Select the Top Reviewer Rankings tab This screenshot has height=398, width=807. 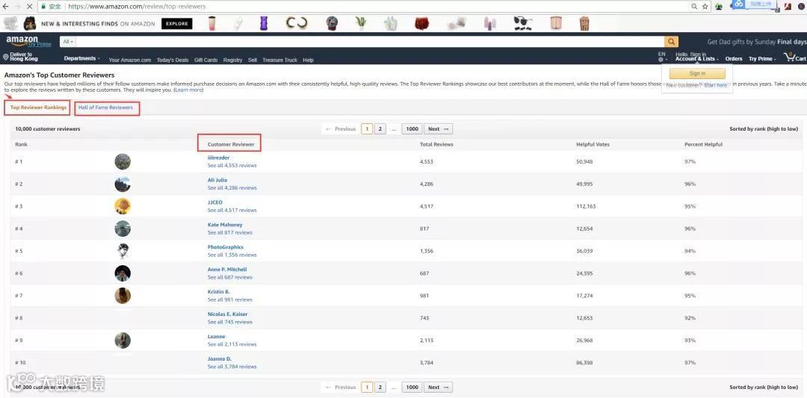tap(38, 108)
